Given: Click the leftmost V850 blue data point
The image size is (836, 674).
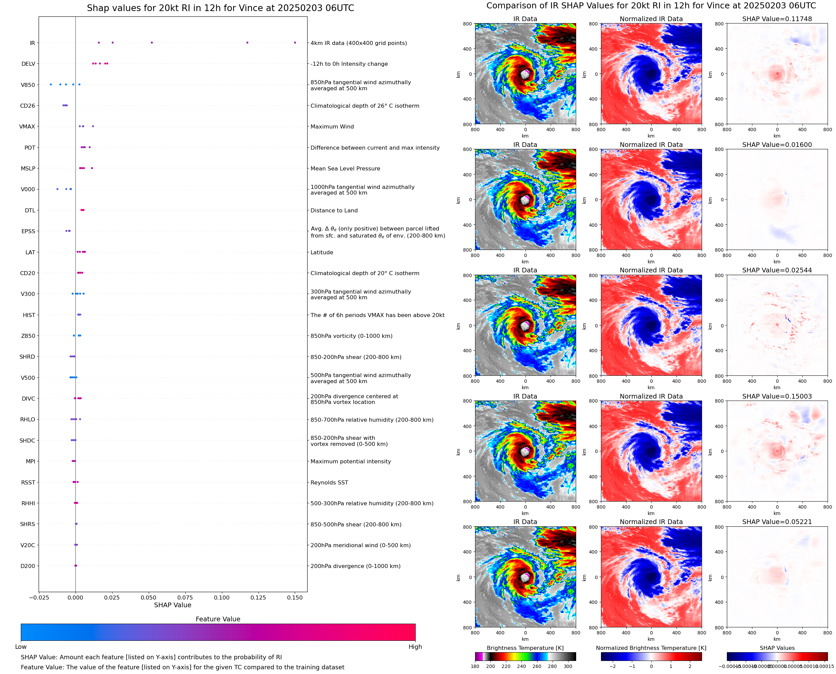Looking at the screenshot, I should [x=51, y=85].
